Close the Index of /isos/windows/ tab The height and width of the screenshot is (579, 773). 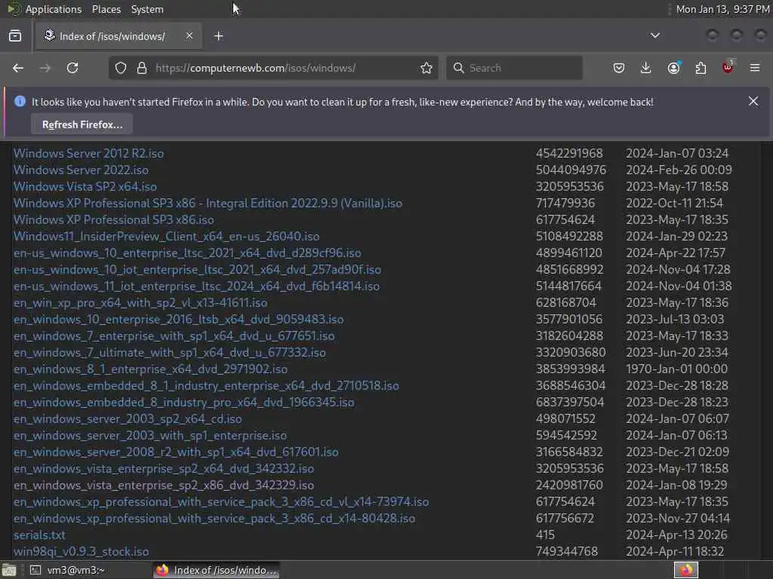tap(189, 35)
